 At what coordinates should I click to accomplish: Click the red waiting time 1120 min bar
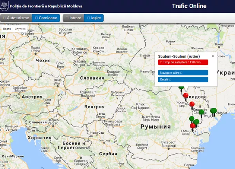(x=183, y=62)
